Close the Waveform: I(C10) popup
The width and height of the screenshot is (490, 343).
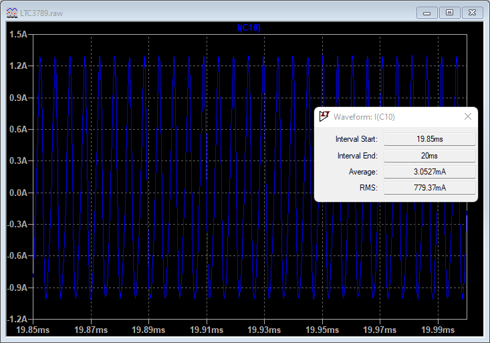pyautogui.click(x=468, y=116)
